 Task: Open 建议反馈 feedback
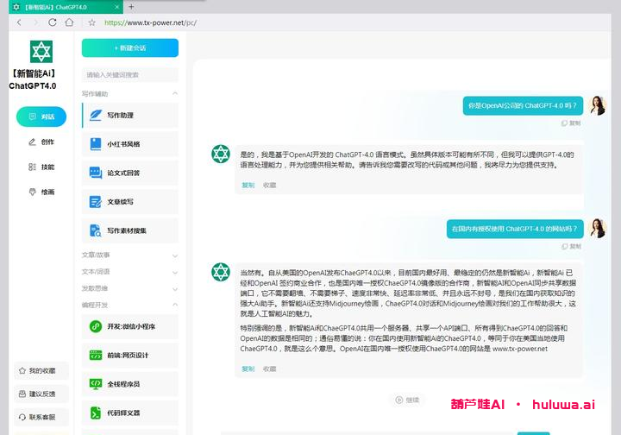pos(41,394)
